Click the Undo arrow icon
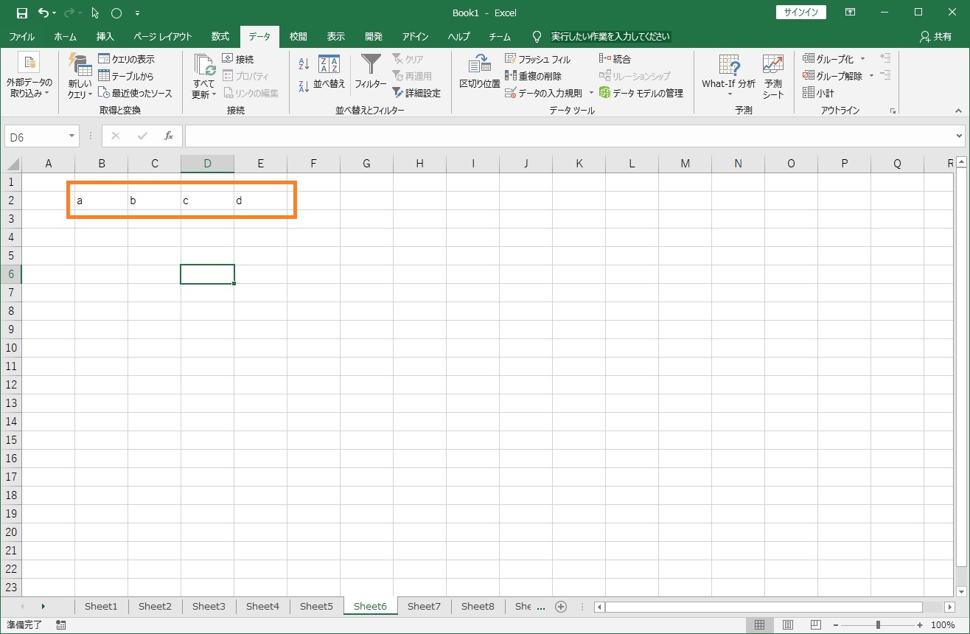Viewport: 970px width, 634px height. pyautogui.click(x=43, y=13)
